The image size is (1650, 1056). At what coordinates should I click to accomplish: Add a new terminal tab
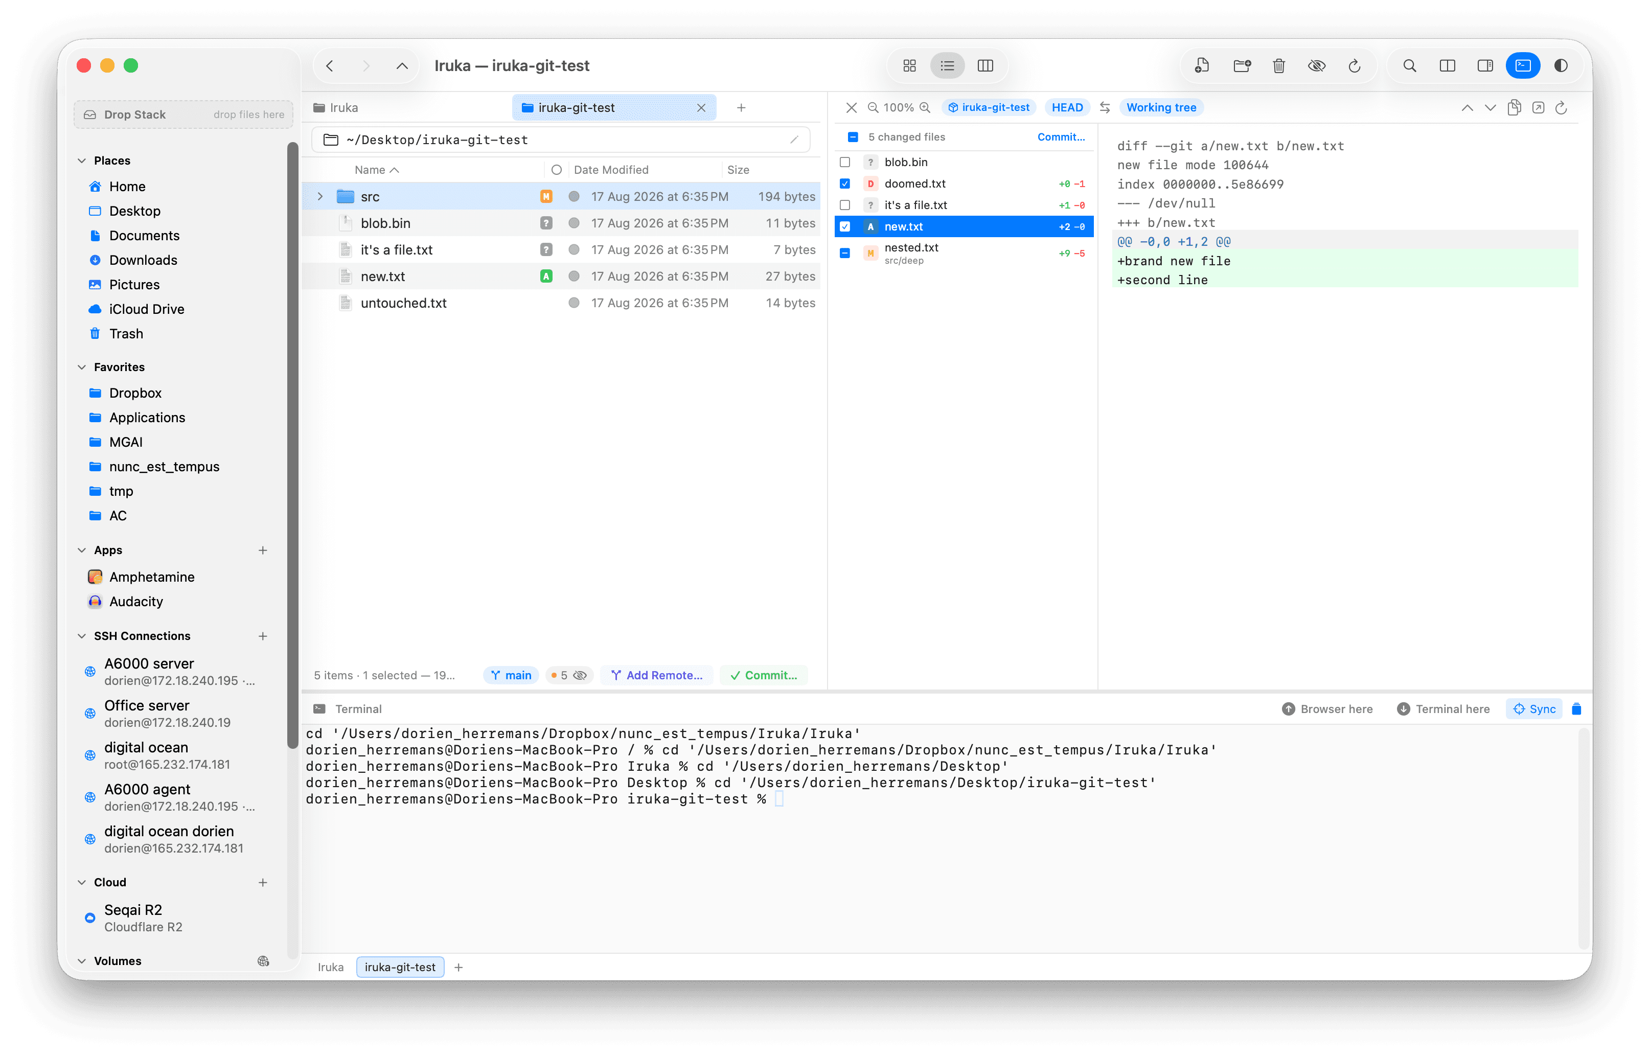459,967
